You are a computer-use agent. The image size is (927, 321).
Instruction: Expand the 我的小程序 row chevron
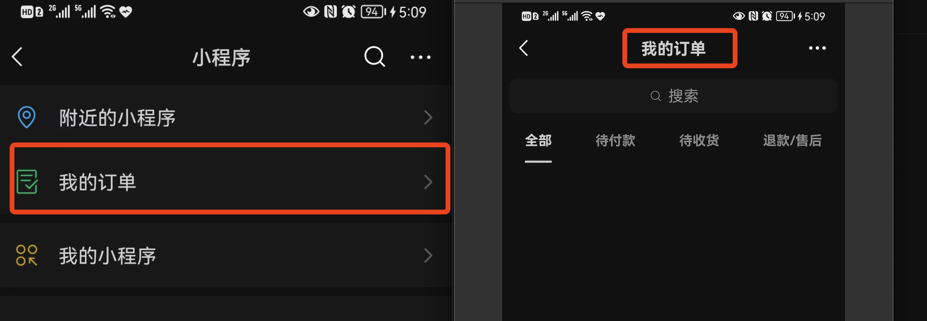coord(428,255)
